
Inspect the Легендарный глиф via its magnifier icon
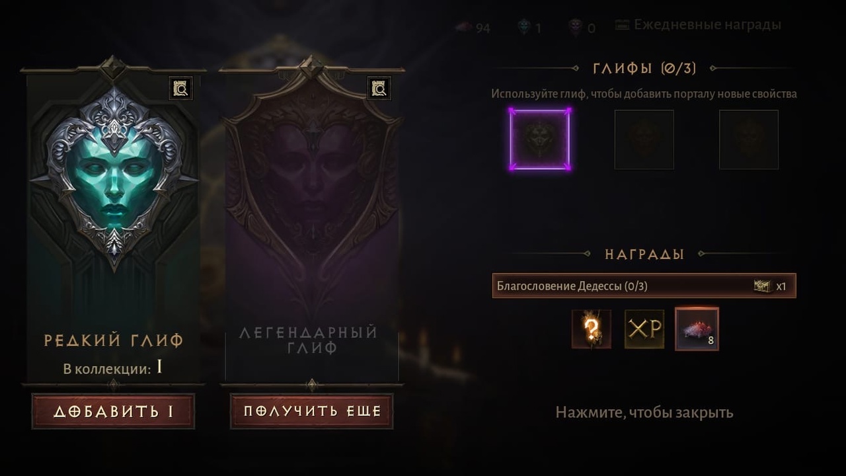tap(379, 88)
